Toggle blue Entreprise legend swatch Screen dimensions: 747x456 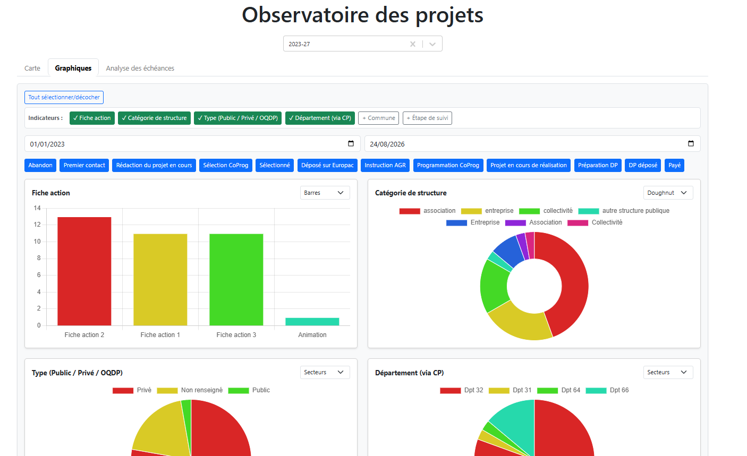[456, 222]
